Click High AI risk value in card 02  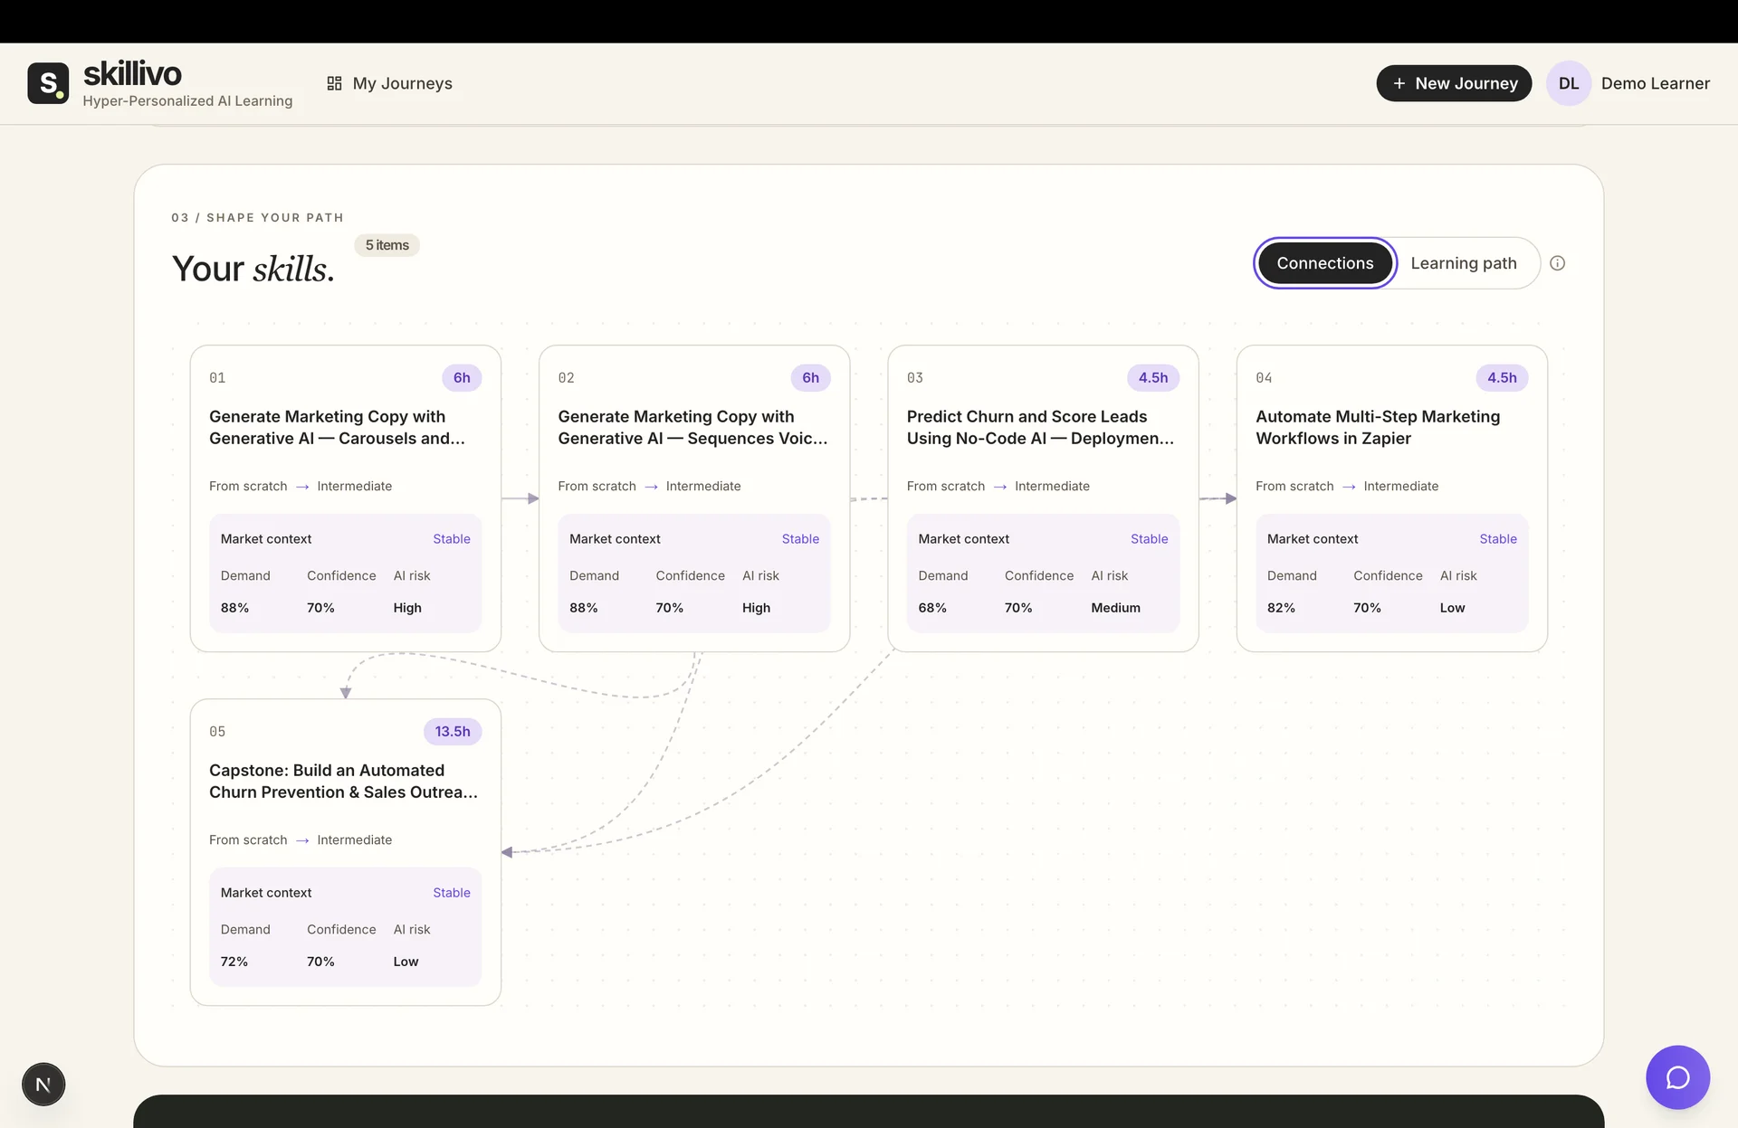756,608
